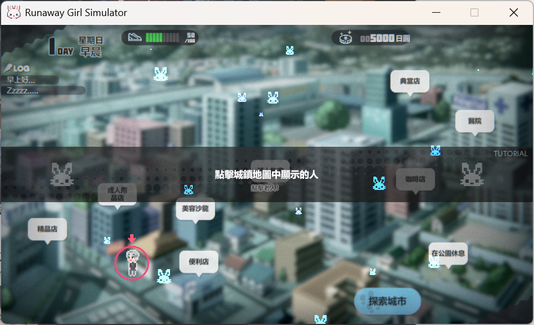
Task: Click the 成人用品店 location bubble
Action: [x=117, y=193]
